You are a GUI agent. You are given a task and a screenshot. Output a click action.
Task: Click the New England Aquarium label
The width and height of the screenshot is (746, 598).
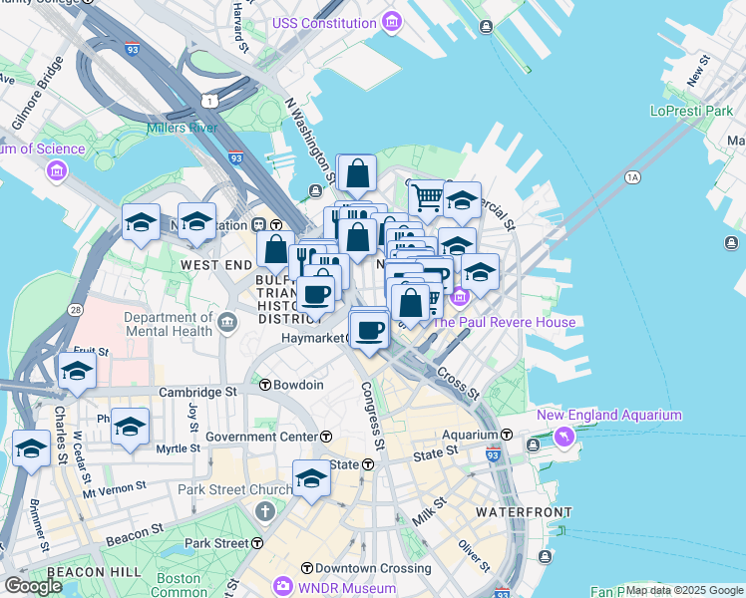609,415
